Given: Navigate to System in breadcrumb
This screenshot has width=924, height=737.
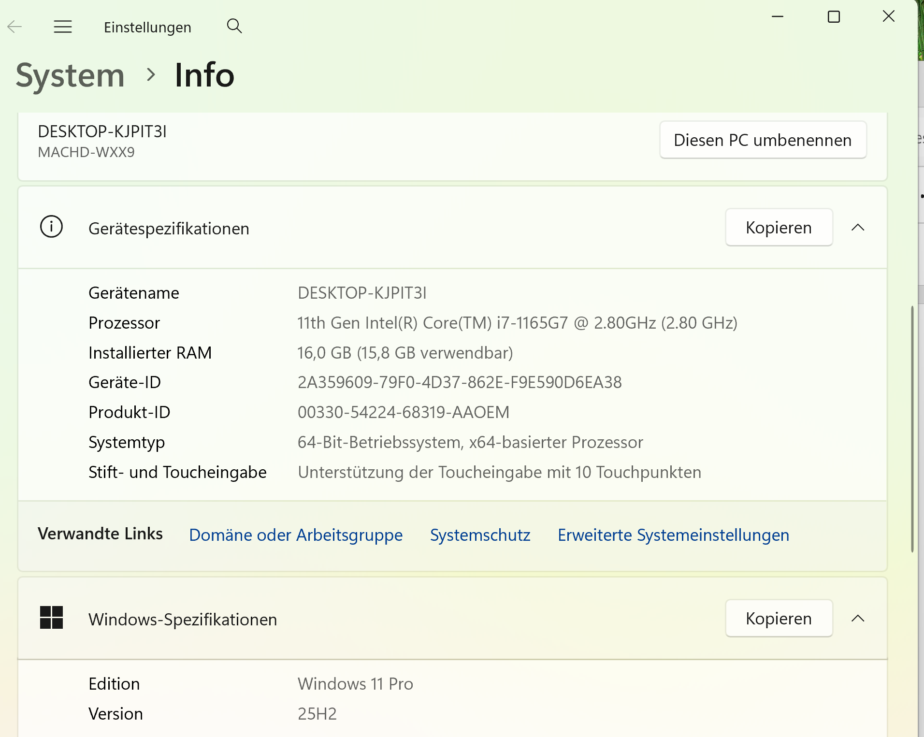Looking at the screenshot, I should (x=71, y=75).
